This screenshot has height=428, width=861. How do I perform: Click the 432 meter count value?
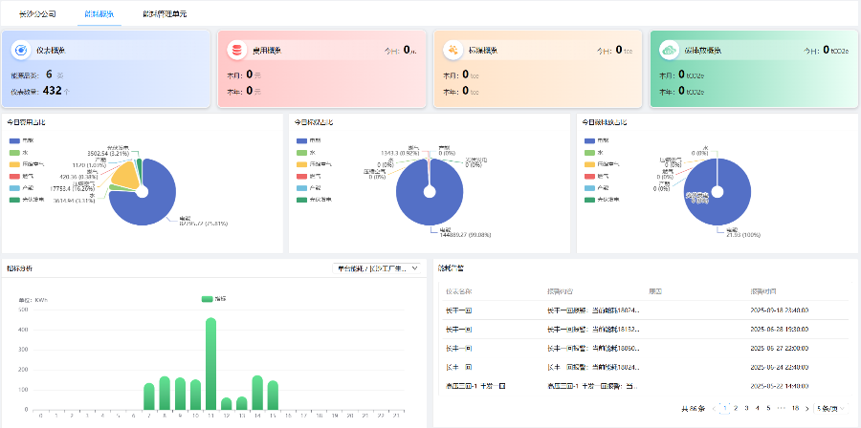52,91
